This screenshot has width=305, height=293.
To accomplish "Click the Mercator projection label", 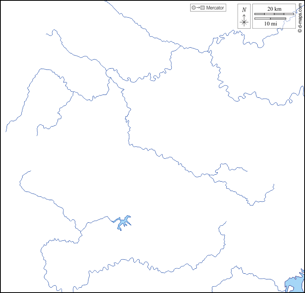I will tap(215, 8).
